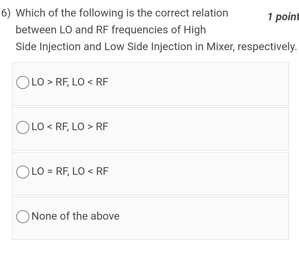Click the "LO > RF, LO < RF" option text
The width and height of the screenshot is (299, 260).
click(x=70, y=82)
